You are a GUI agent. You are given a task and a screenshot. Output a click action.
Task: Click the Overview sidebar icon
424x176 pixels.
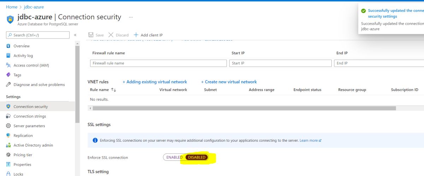tap(8, 46)
